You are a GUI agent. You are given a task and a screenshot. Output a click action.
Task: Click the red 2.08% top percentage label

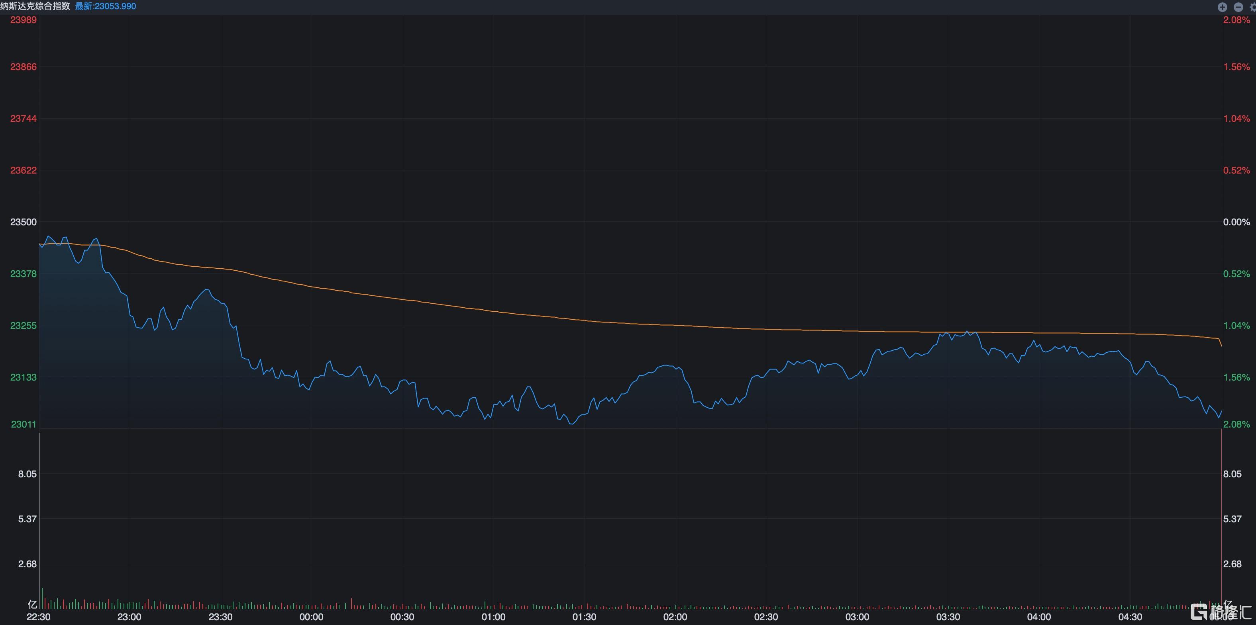(1236, 20)
